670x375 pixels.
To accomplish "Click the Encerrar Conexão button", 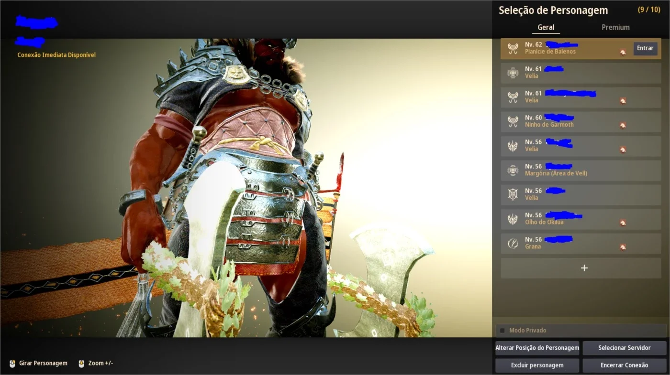I will pyautogui.click(x=625, y=365).
